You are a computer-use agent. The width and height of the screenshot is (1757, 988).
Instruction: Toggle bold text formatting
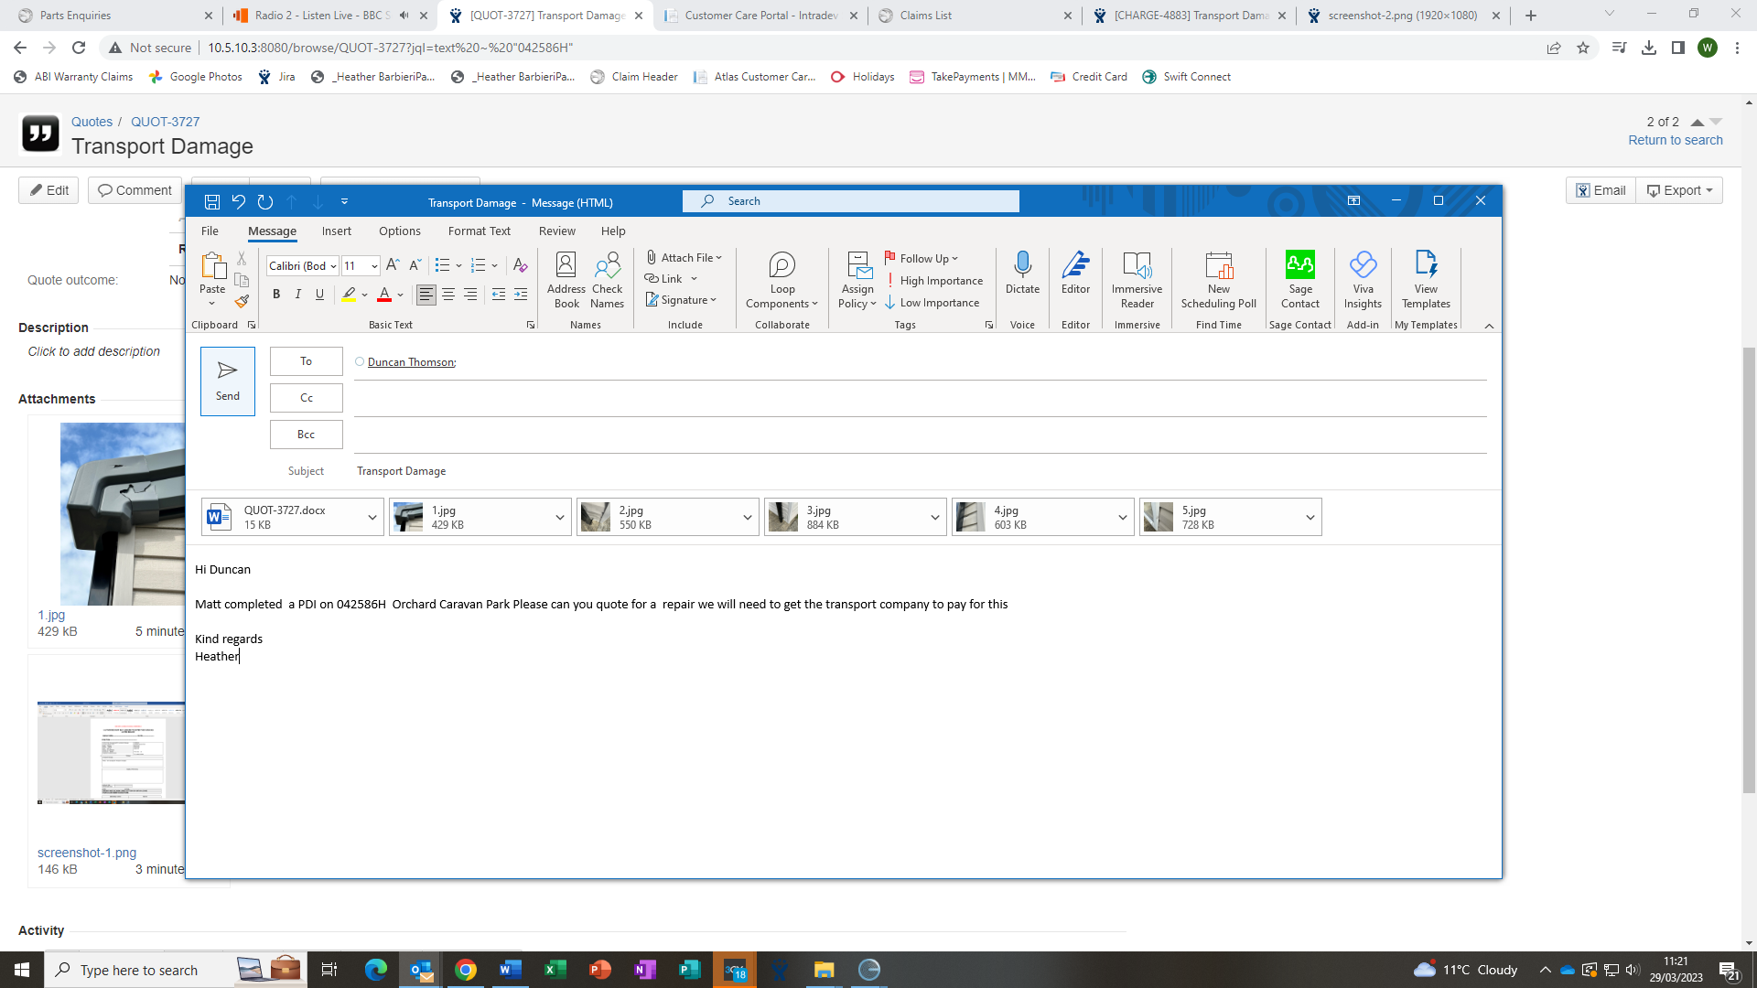point(276,295)
